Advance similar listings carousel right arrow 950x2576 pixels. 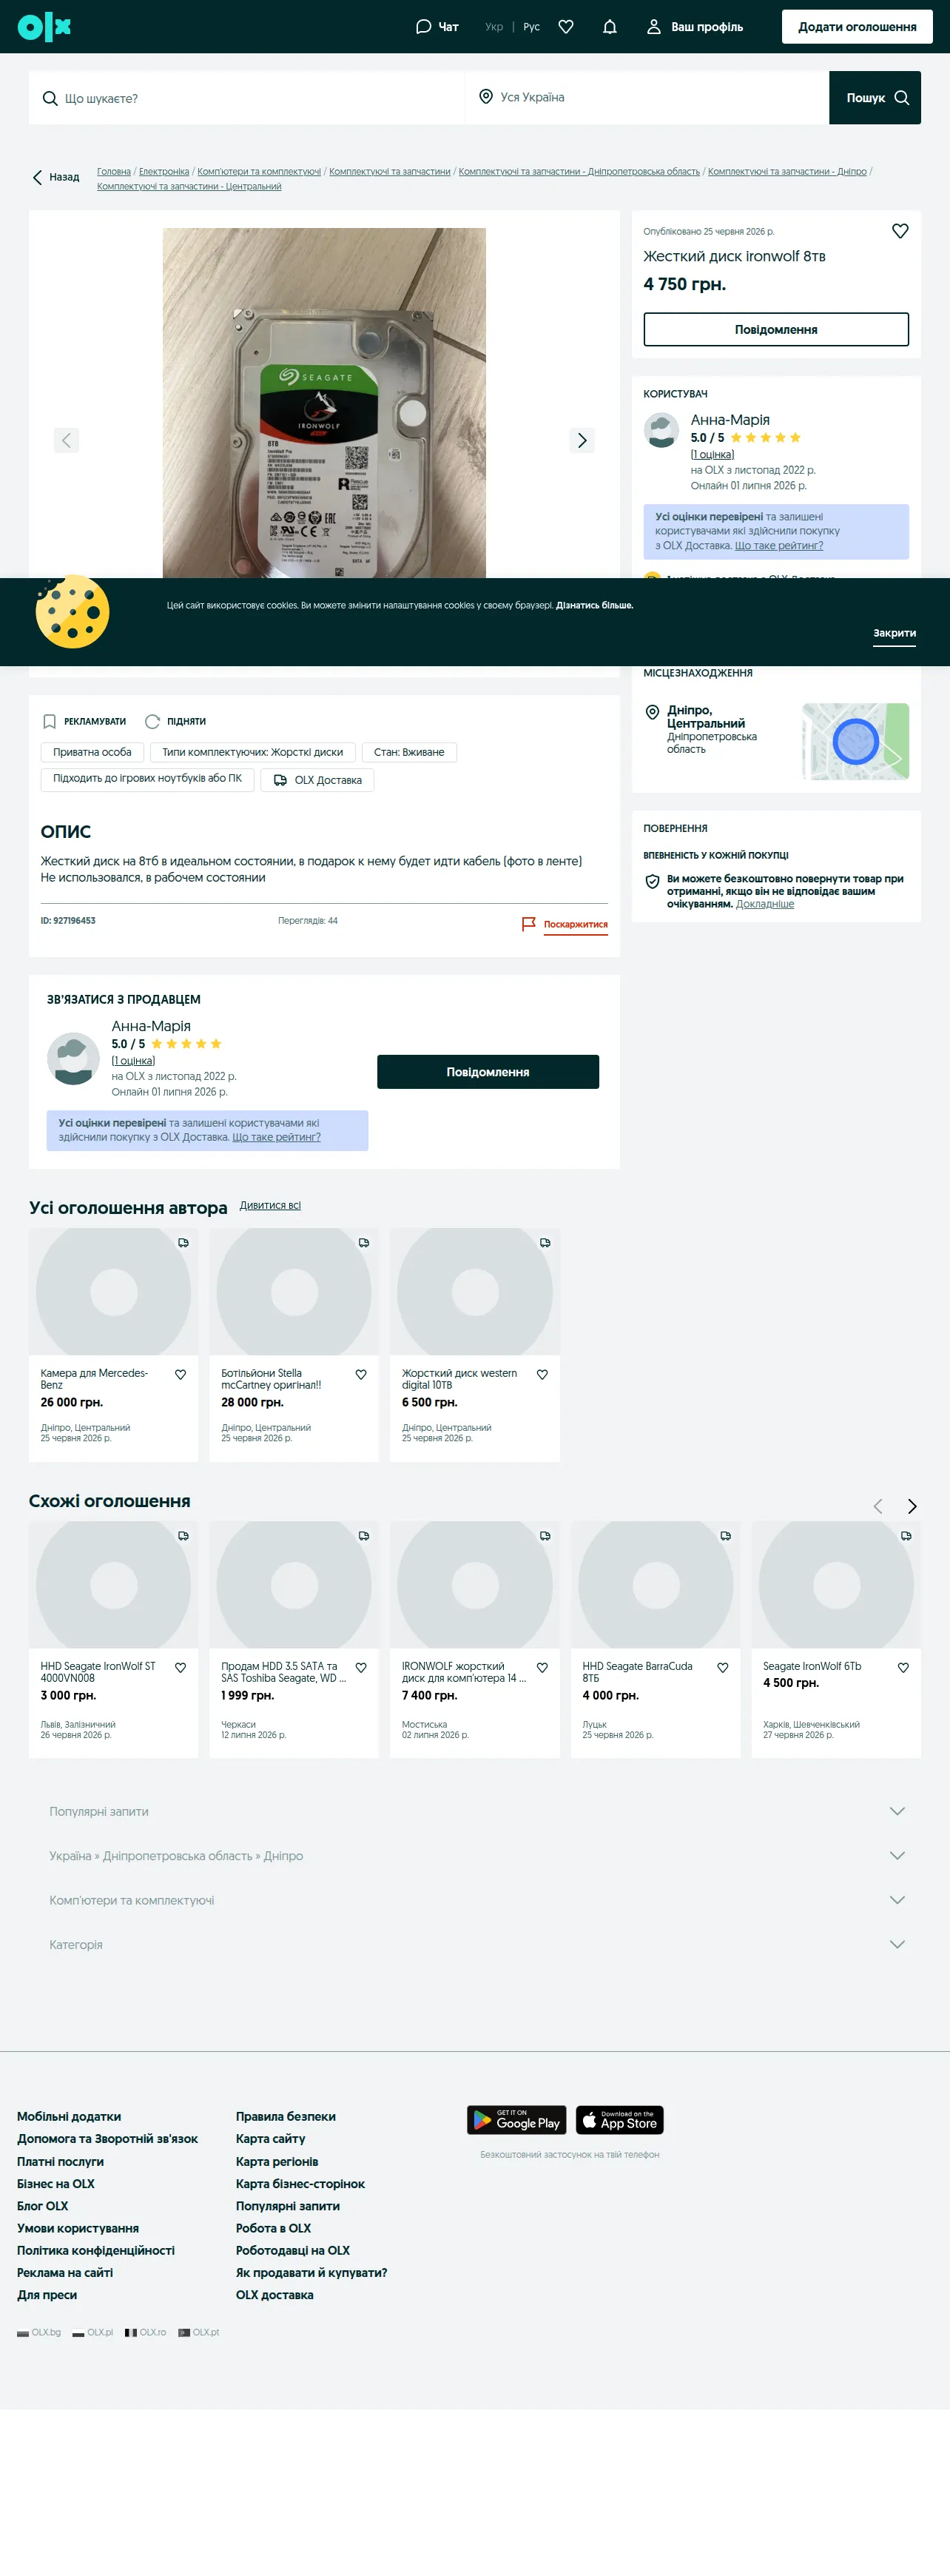(911, 1506)
